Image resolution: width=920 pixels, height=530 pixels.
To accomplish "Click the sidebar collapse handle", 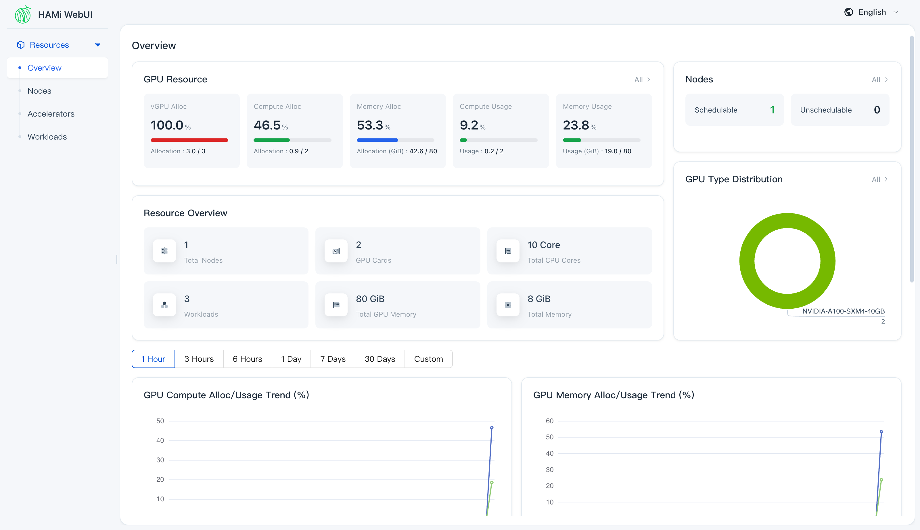I will [x=117, y=259].
